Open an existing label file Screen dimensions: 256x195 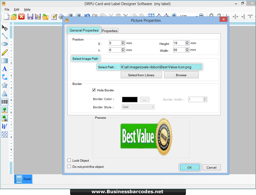click(x=14, y=16)
